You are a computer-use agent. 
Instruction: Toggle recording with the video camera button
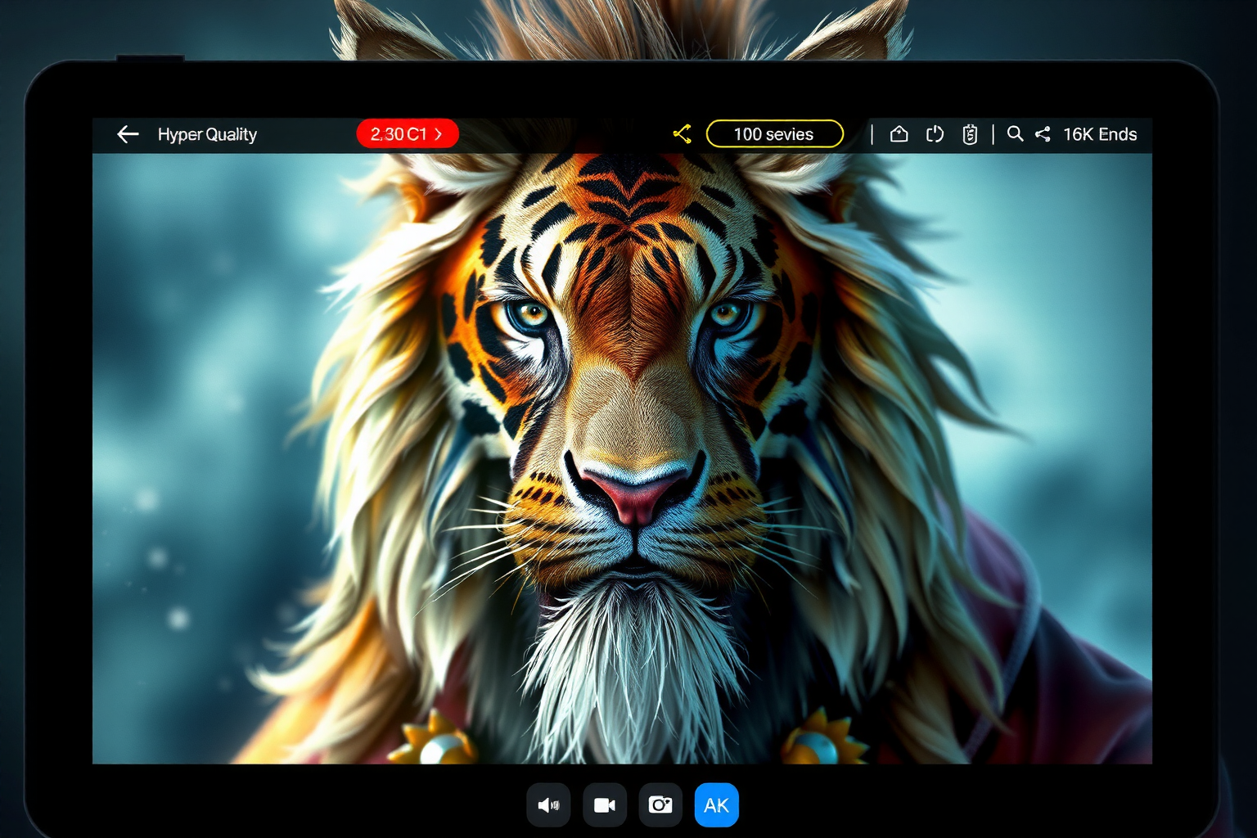605,805
